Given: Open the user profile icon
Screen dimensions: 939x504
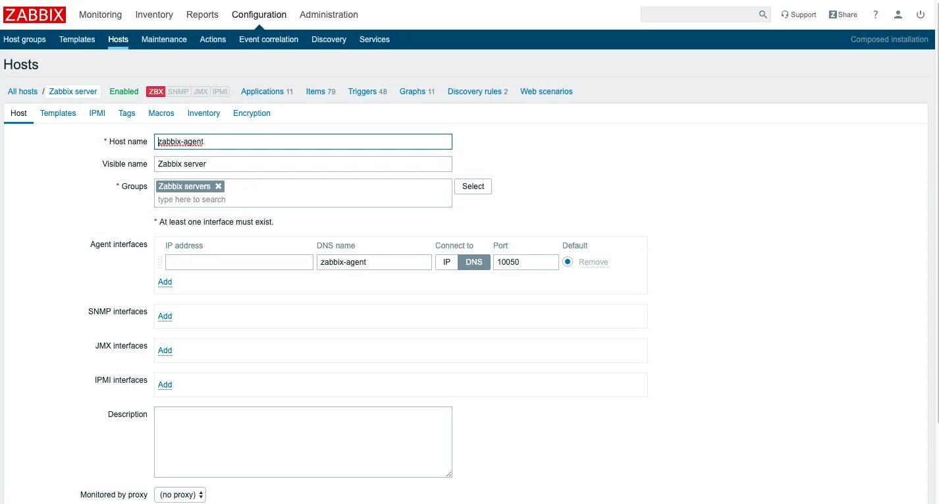Looking at the screenshot, I should tap(898, 14).
